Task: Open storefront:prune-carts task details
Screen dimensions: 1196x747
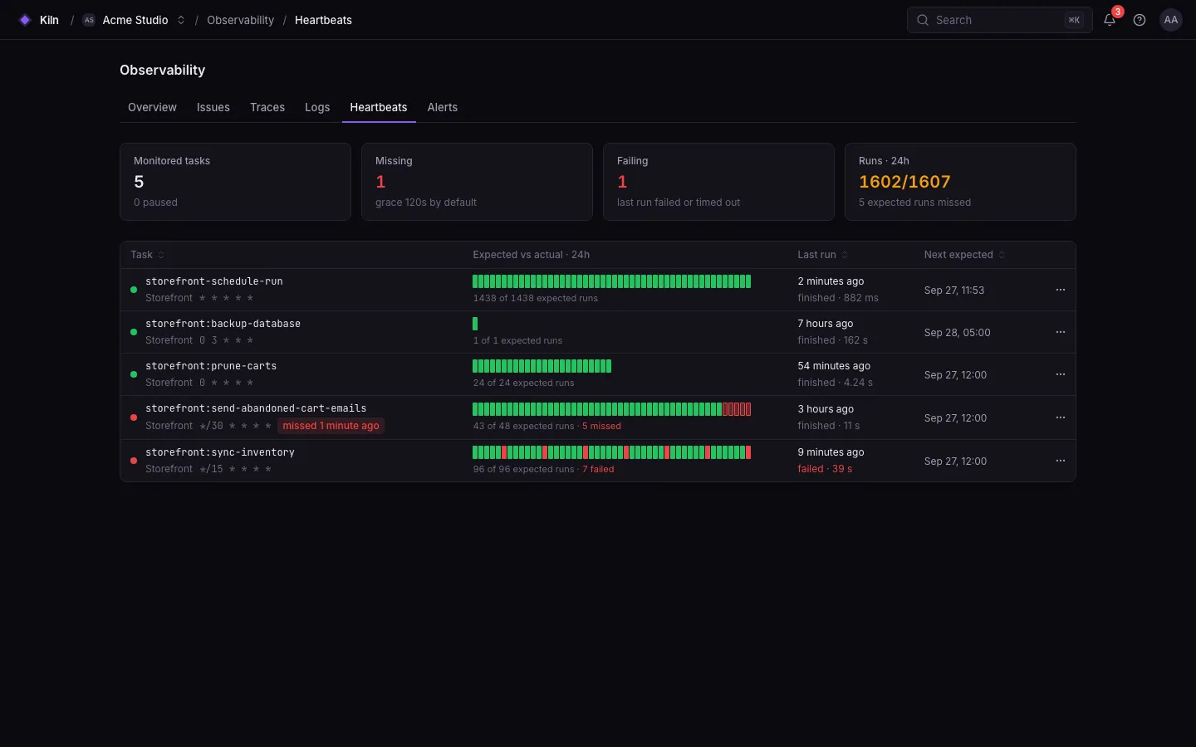Action: [x=211, y=366]
